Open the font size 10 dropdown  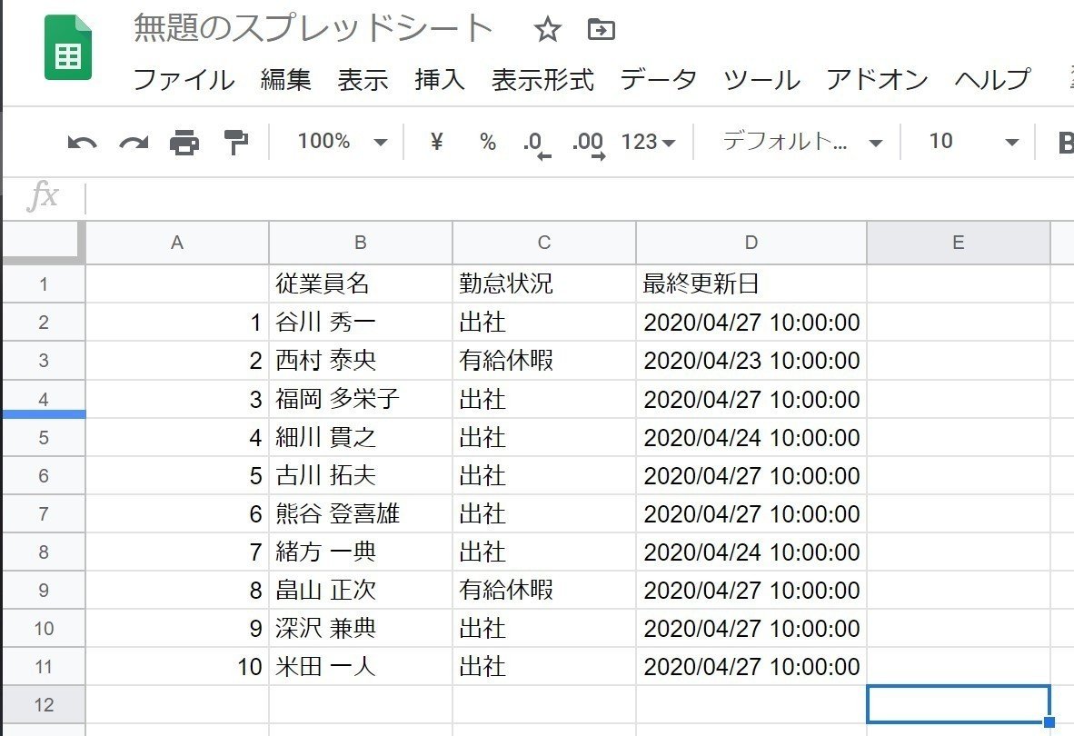click(970, 142)
